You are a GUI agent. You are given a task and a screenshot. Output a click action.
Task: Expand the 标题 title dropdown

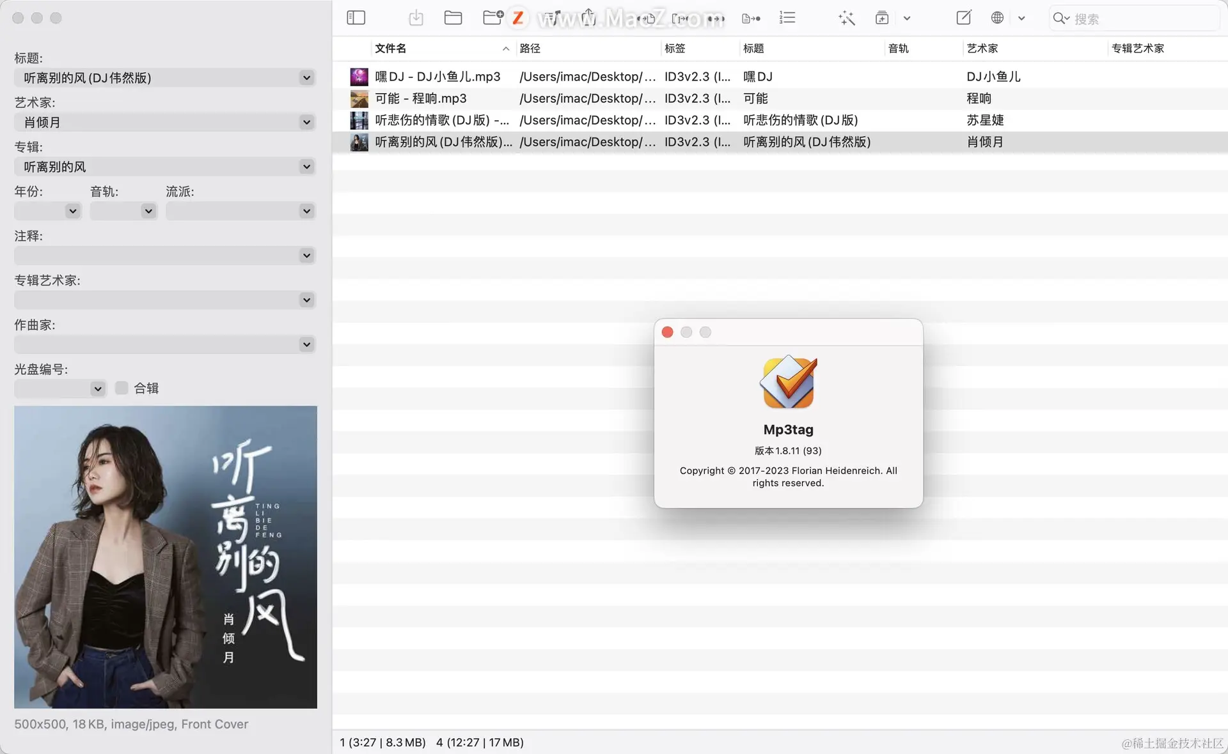[307, 78]
